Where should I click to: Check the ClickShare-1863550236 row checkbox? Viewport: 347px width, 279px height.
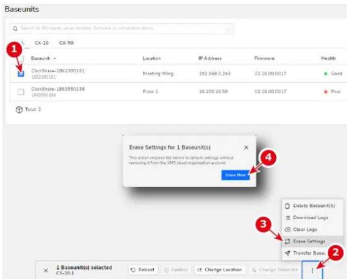[x=21, y=91]
